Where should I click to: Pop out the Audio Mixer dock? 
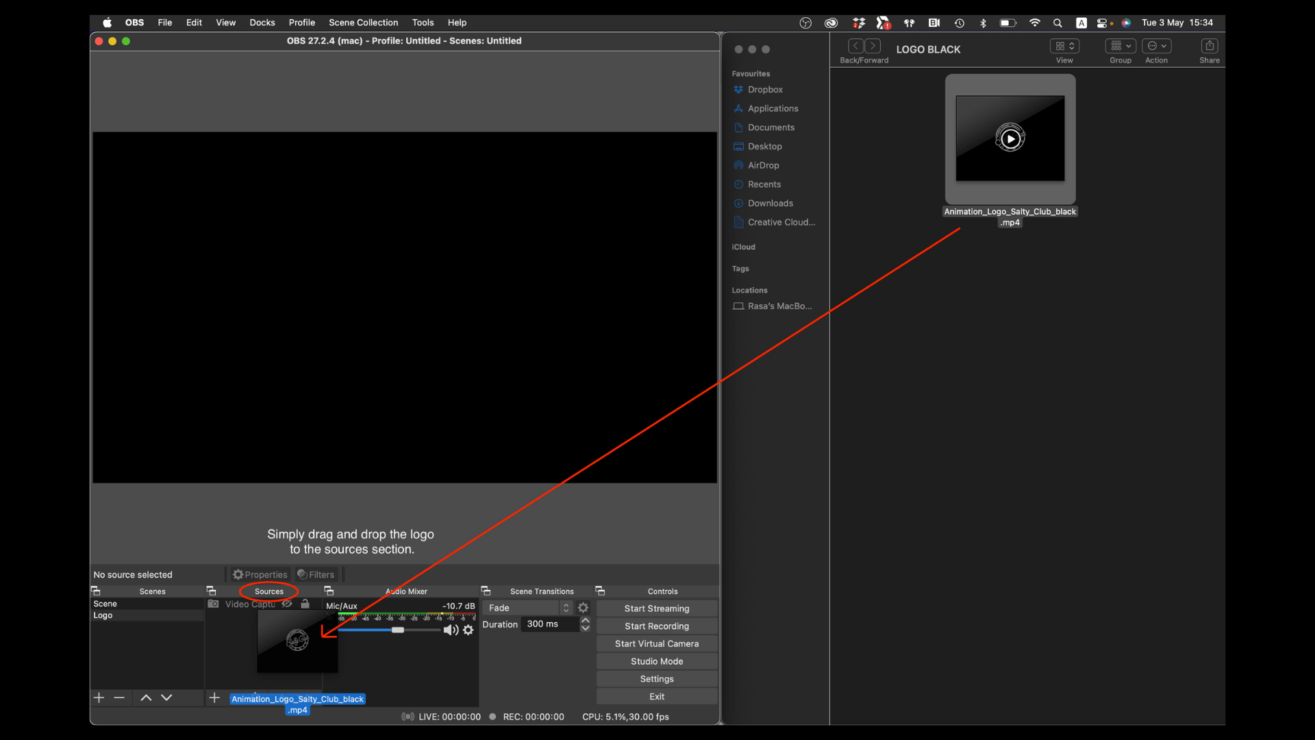point(329,591)
